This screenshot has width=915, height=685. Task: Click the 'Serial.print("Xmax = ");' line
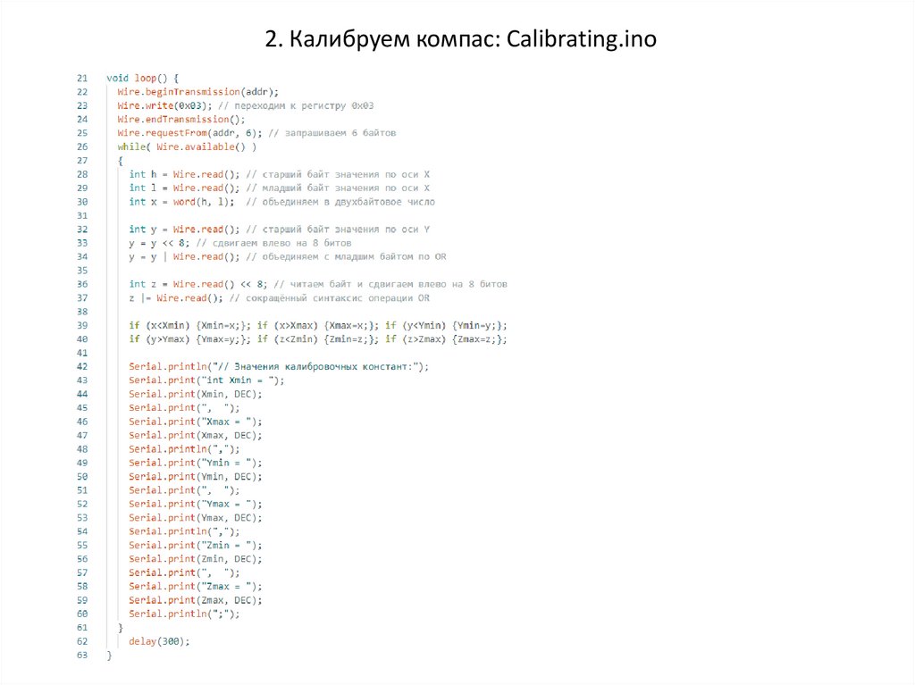tap(196, 422)
